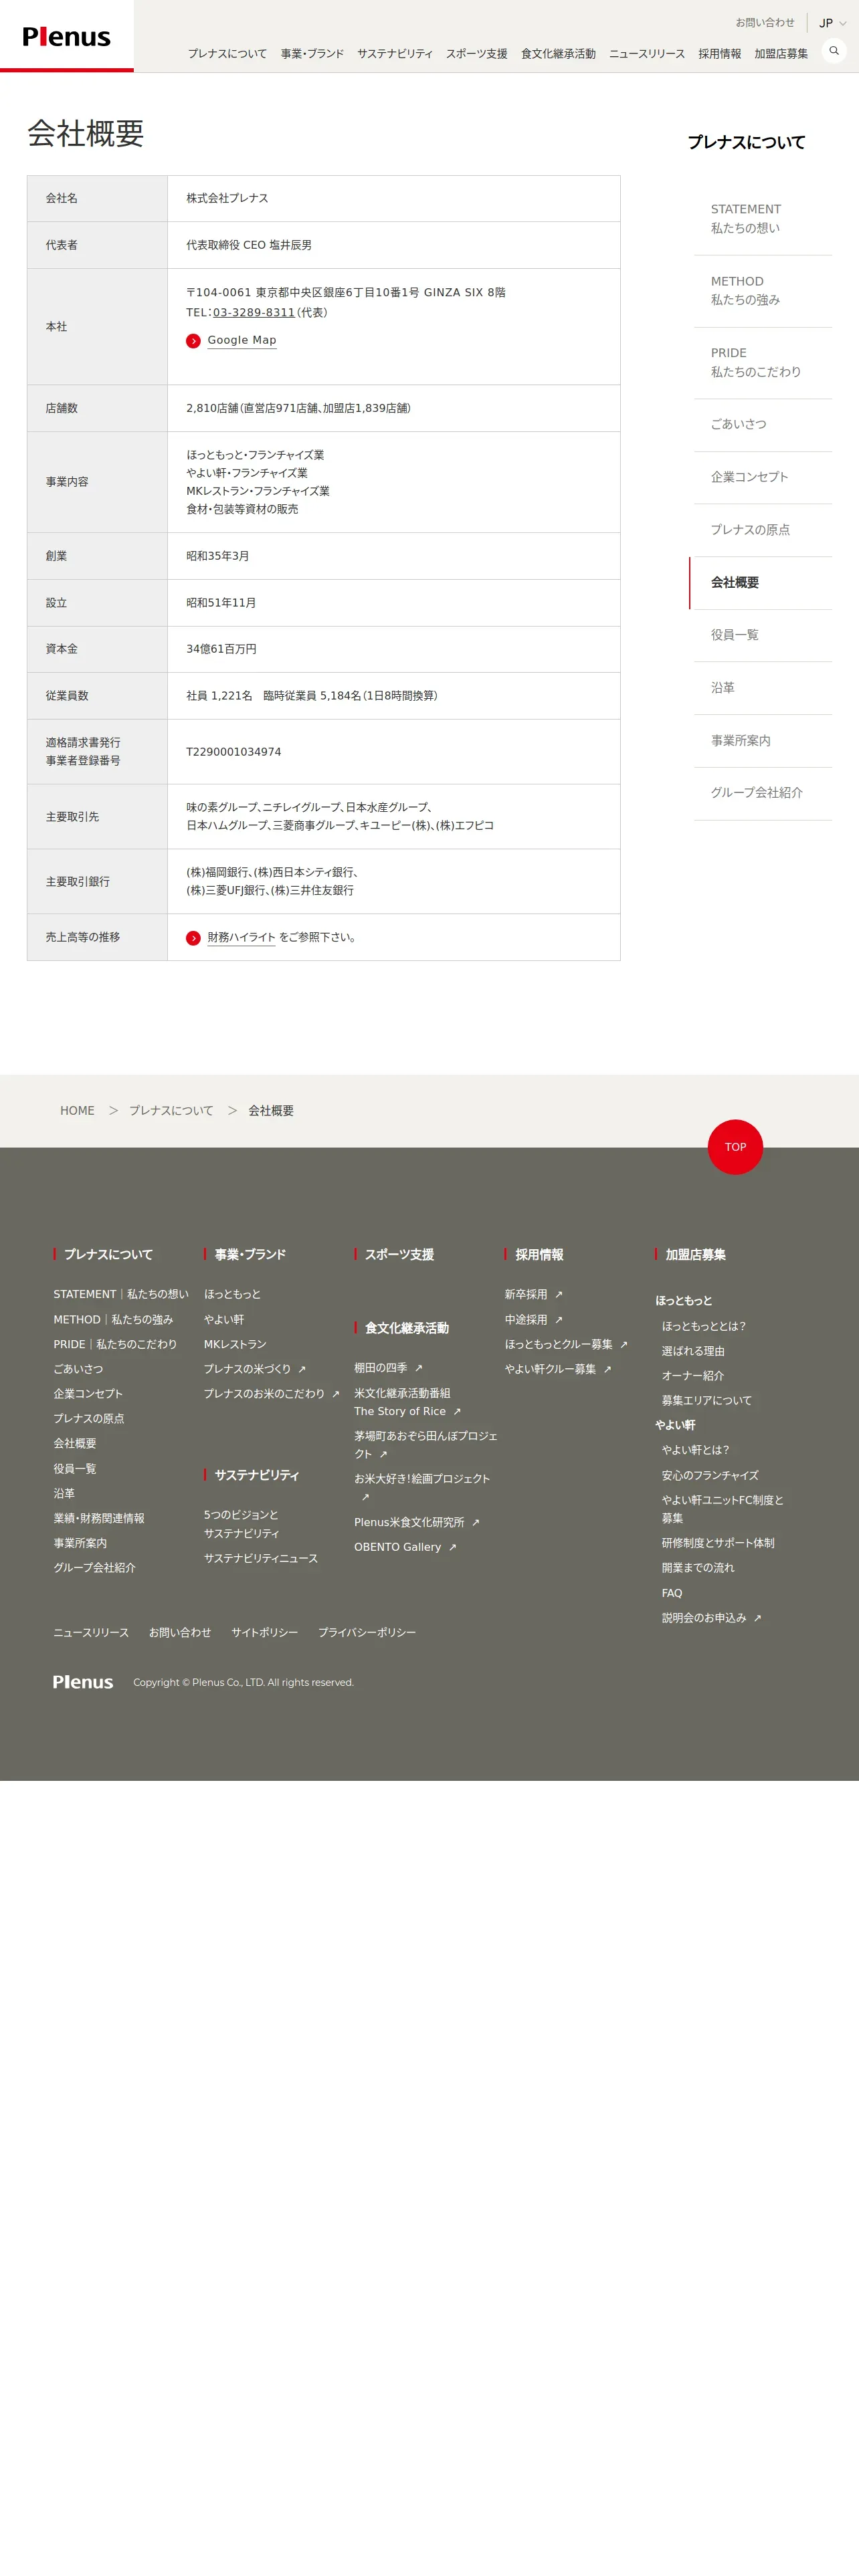This screenshot has height=2576, width=859.
Task: Click external-link icon beside やよい軒クルー募集
Action: [x=607, y=1370]
